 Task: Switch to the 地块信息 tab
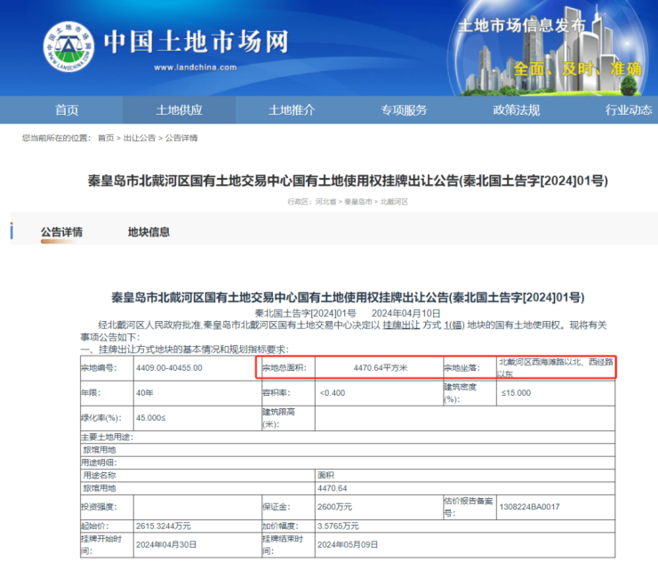148,232
